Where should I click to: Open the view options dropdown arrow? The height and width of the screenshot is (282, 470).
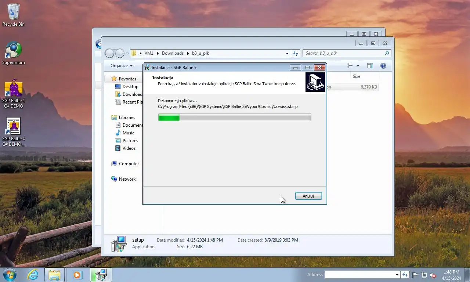(x=358, y=66)
